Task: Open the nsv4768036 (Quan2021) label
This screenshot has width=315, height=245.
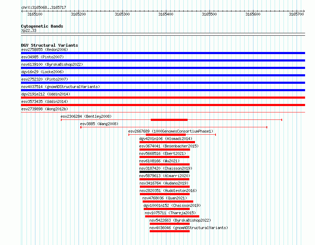Action: point(165,198)
